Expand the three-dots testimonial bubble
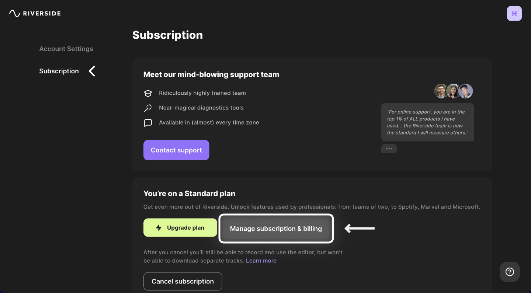The height and width of the screenshot is (293, 531). point(389,149)
